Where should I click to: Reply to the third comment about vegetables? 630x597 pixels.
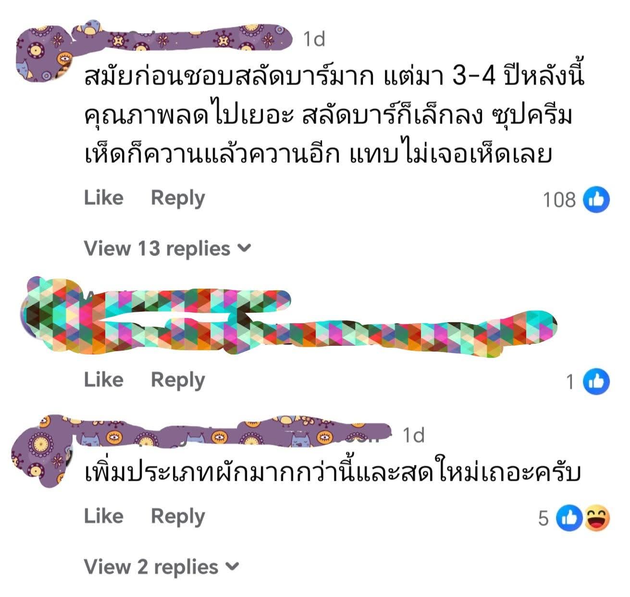pos(178,517)
